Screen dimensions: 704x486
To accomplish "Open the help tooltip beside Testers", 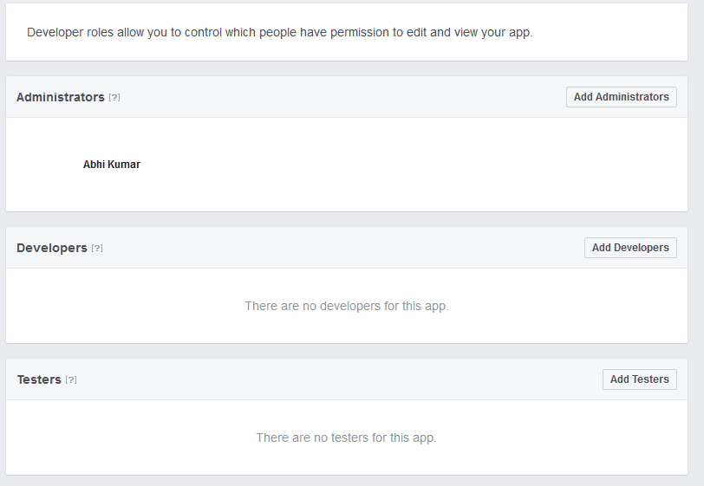I will 71,380.
